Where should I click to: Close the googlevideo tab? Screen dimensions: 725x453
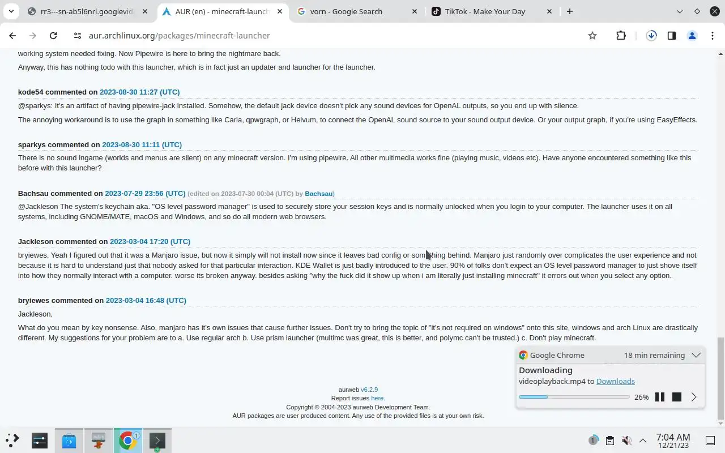pos(145,11)
